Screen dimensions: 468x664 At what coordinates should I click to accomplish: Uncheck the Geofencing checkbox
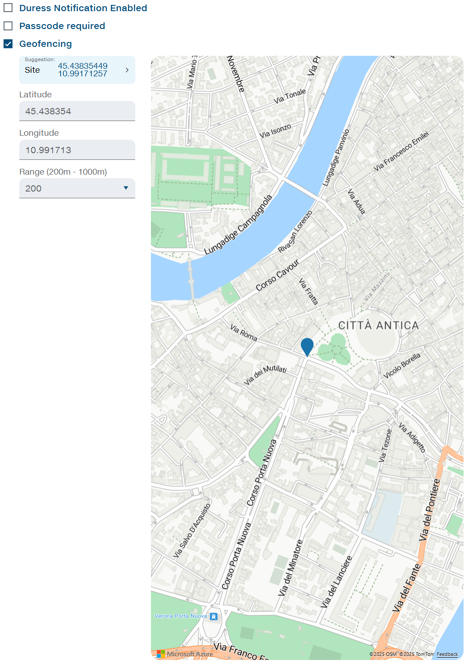8,44
